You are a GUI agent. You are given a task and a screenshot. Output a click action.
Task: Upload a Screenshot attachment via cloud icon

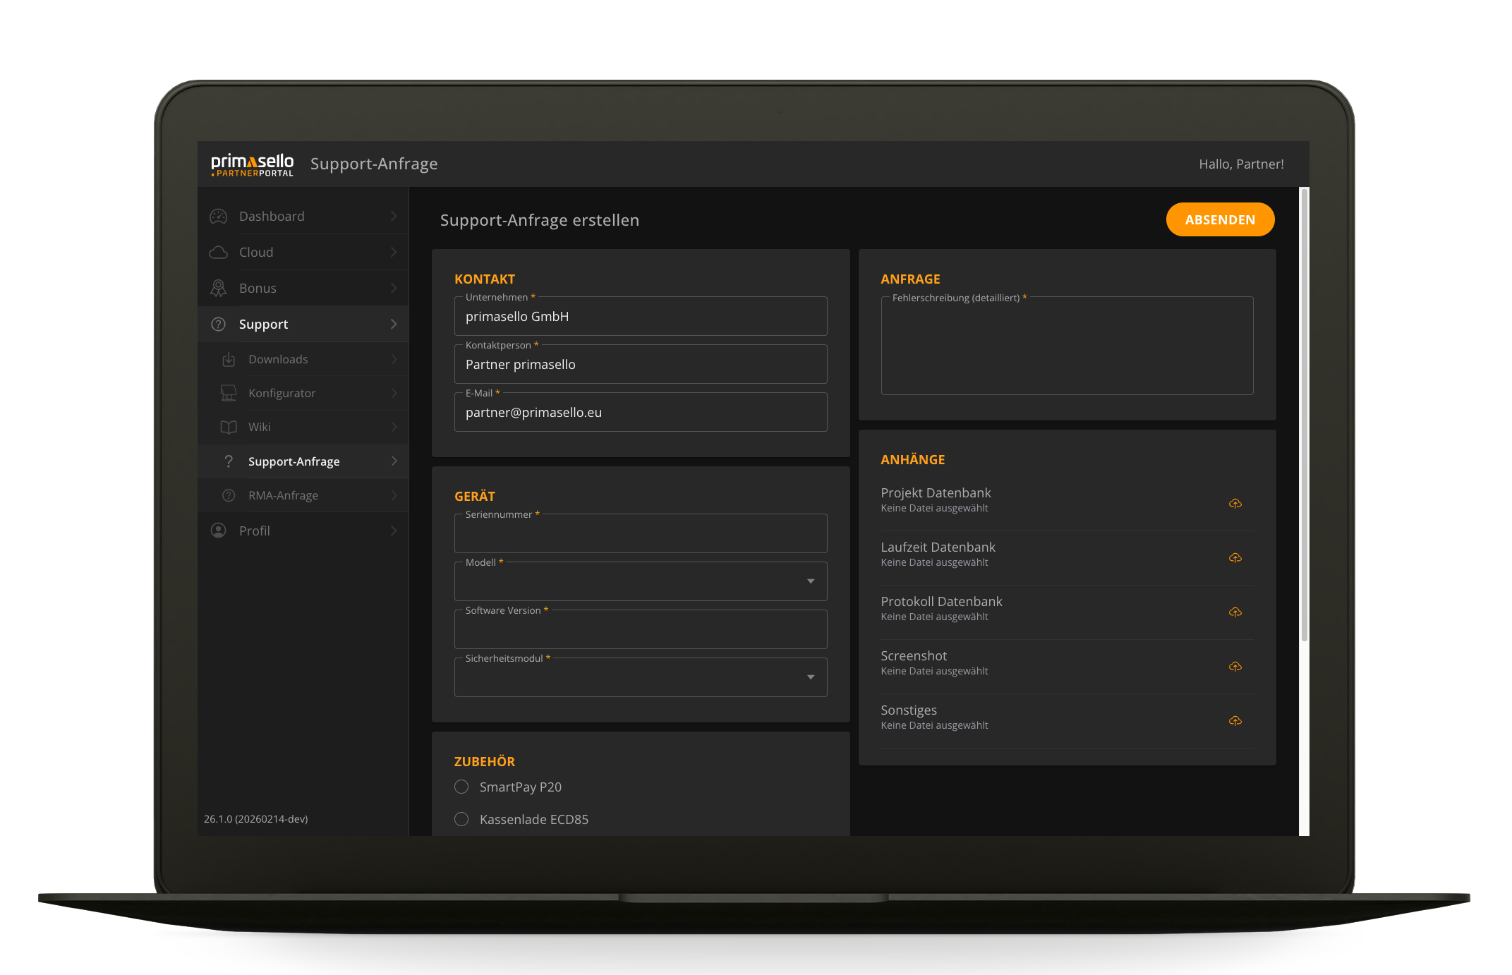coord(1235,666)
